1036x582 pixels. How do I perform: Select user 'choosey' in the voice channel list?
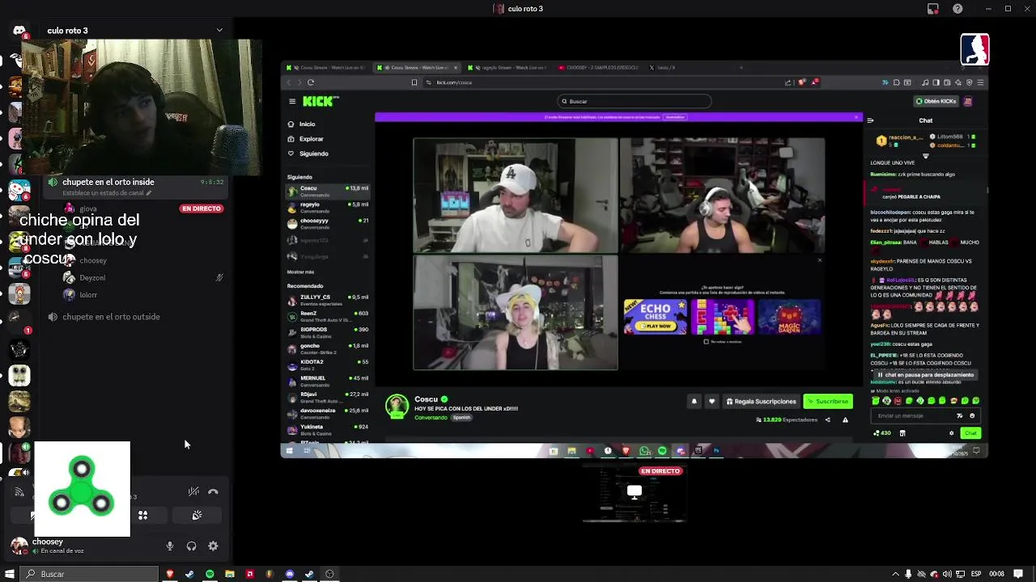[x=93, y=260]
